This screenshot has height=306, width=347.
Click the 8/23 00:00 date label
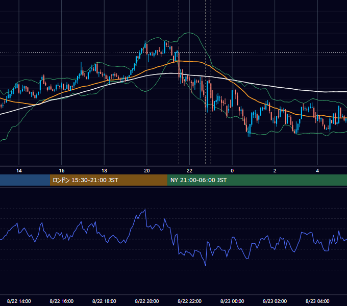[x=232, y=301]
